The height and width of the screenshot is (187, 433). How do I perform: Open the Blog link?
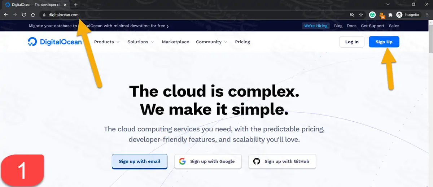338,26
